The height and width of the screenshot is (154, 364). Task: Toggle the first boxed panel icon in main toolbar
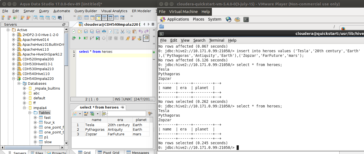coord(98,18)
